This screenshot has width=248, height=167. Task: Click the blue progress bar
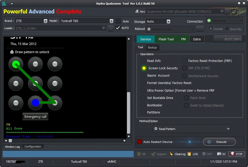pyautogui.click(x=68, y=154)
